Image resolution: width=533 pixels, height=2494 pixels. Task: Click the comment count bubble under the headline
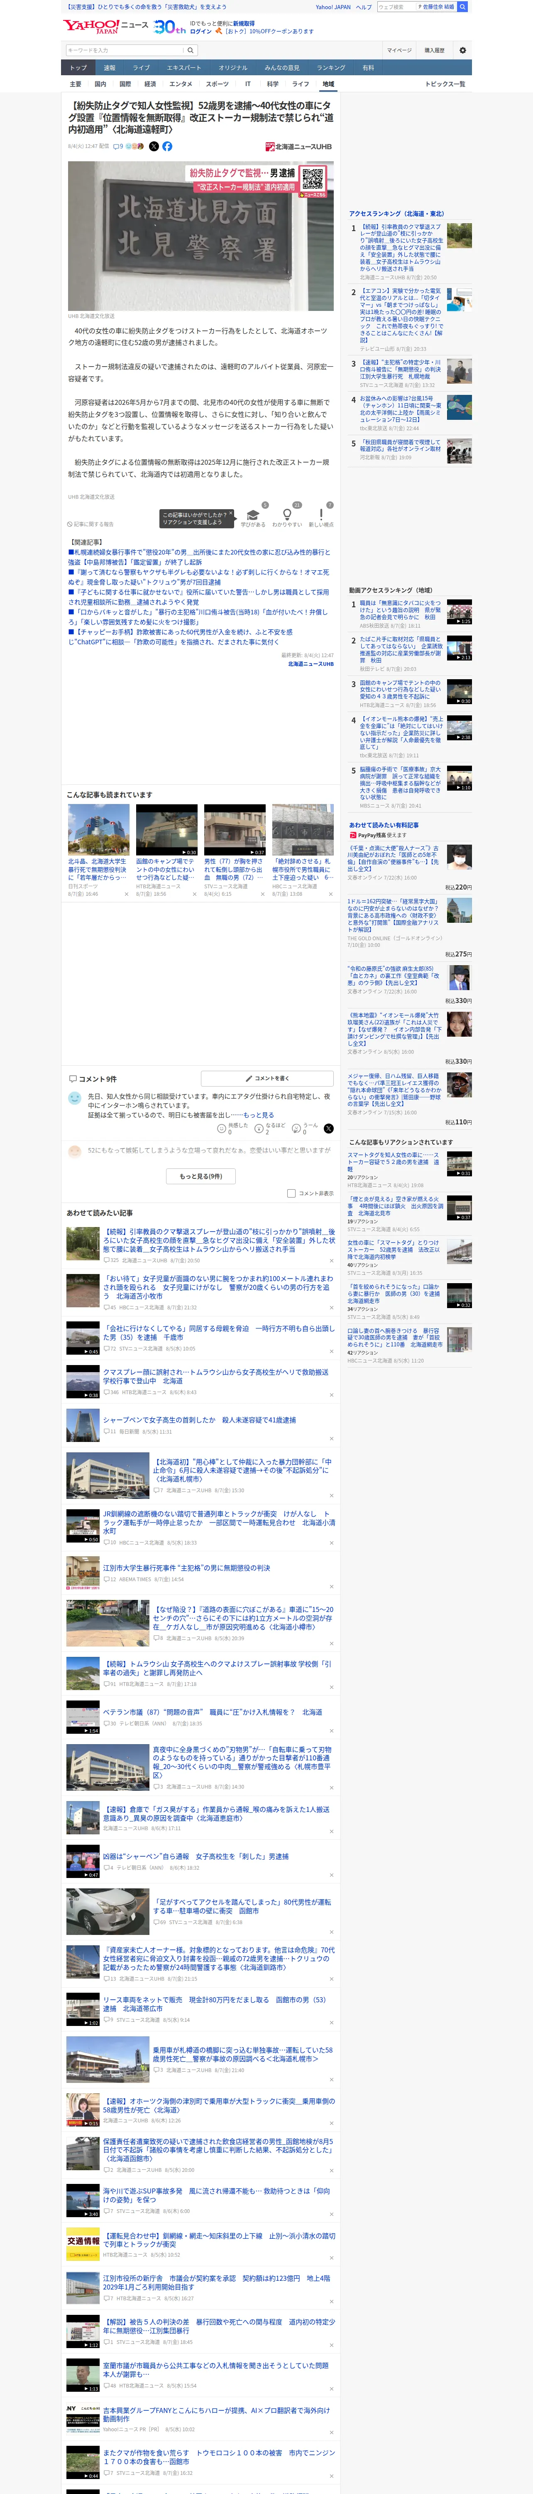[x=118, y=146]
